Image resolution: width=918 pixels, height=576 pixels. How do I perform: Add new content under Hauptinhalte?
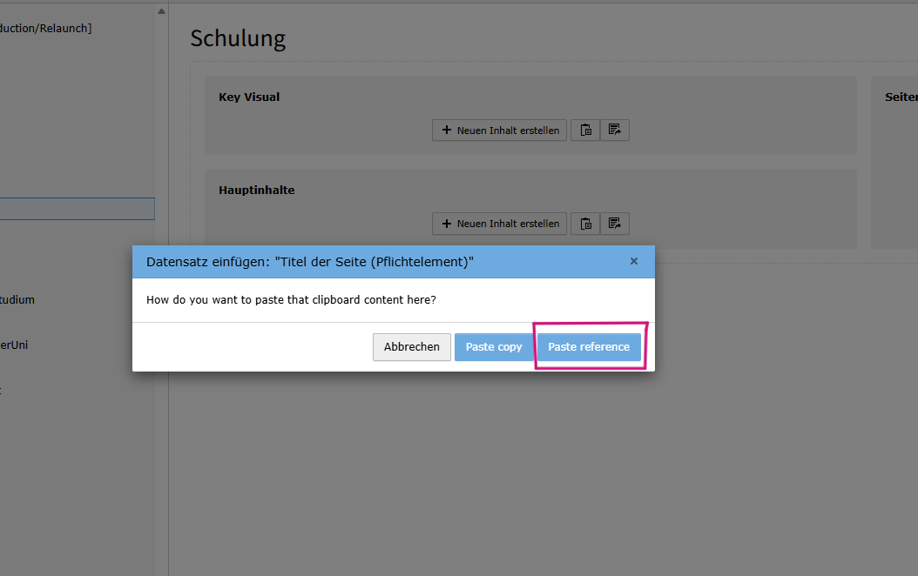click(500, 224)
